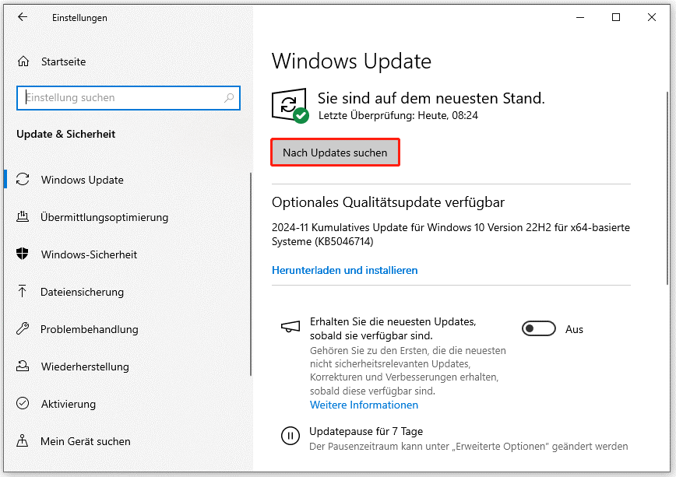Click the 'Update & Sicherheit' heading
This screenshot has width=676, height=477.
click(66, 134)
